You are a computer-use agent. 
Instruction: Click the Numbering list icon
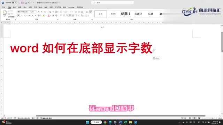click(66, 12)
